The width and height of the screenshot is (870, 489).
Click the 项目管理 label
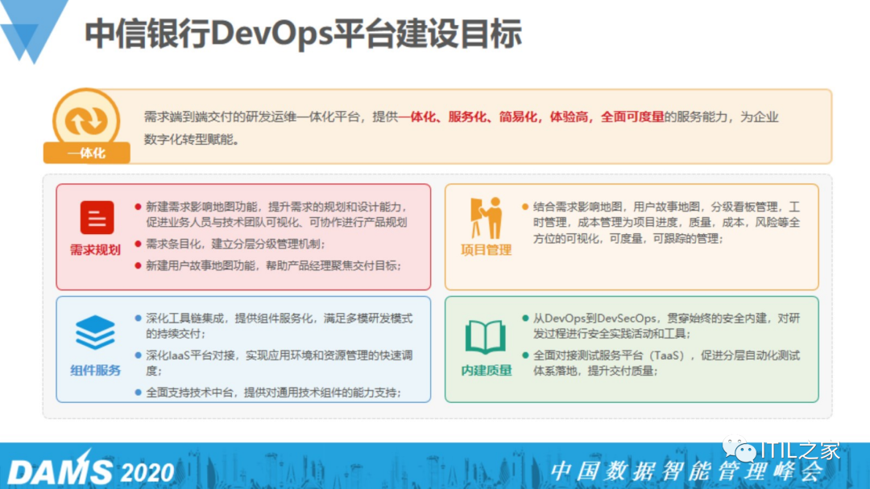[486, 250]
